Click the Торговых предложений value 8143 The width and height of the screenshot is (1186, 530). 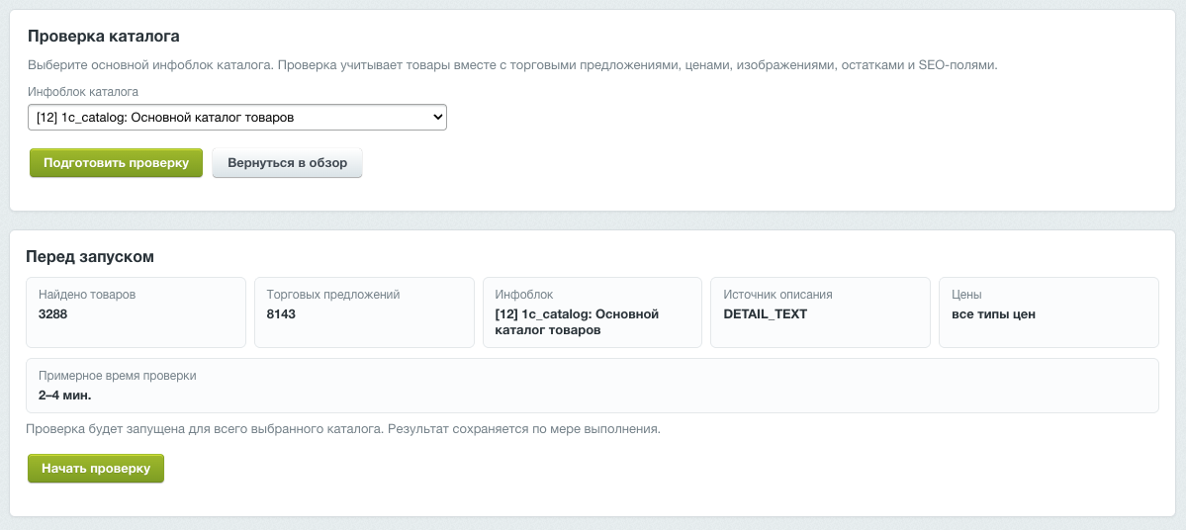click(281, 313)
